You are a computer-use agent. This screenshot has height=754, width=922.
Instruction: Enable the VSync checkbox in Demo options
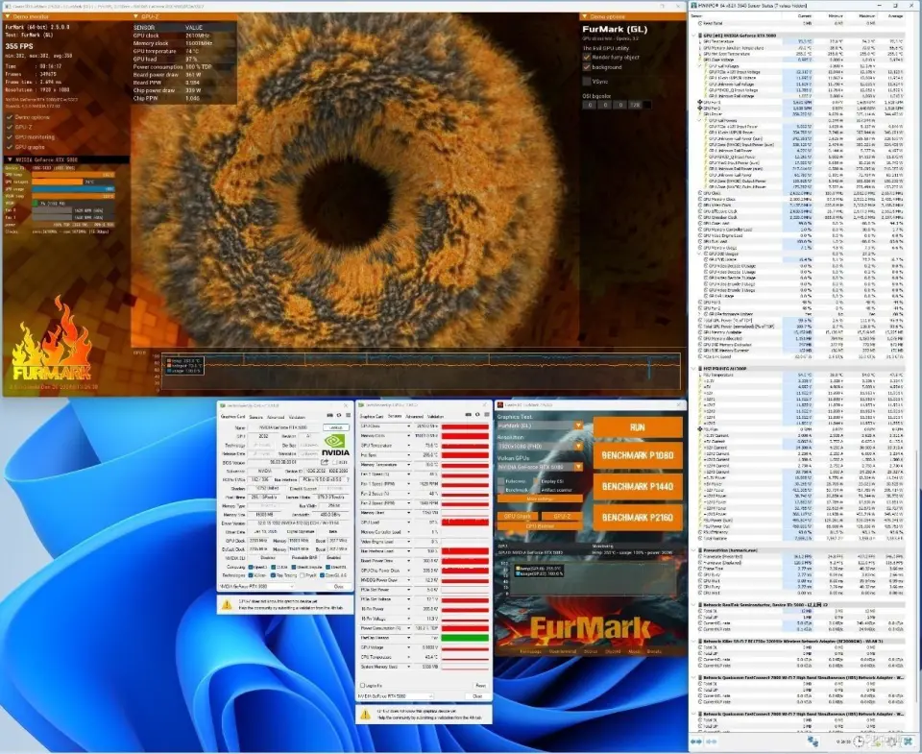tap(585, 81)
